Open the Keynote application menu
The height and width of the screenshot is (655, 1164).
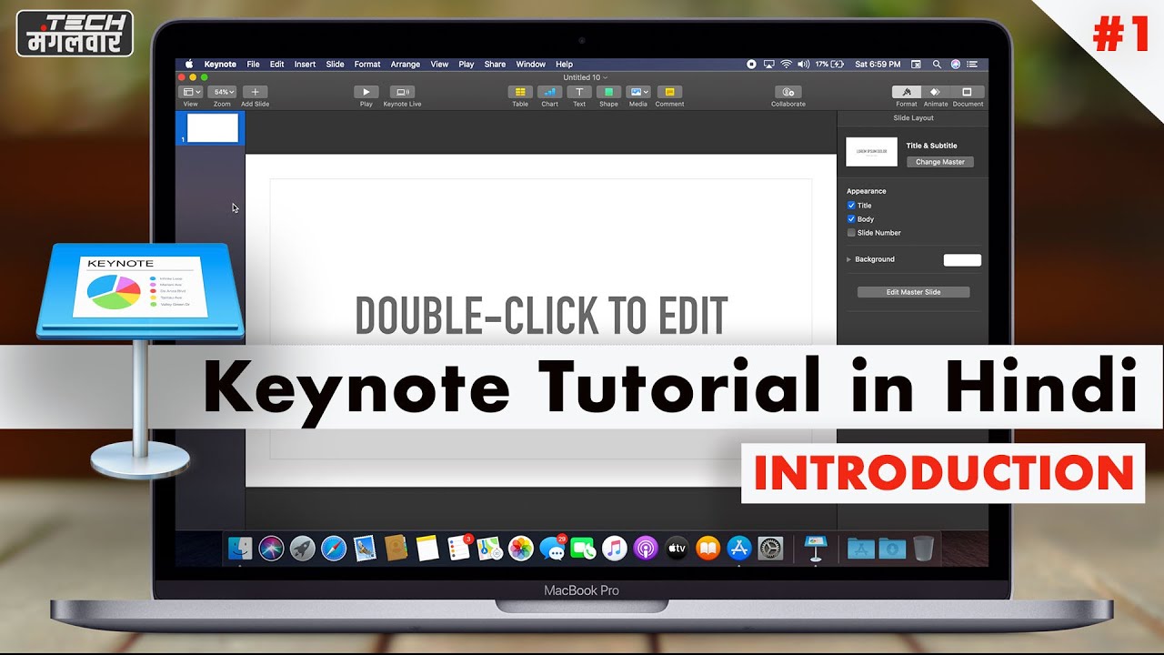coord(220,65)
